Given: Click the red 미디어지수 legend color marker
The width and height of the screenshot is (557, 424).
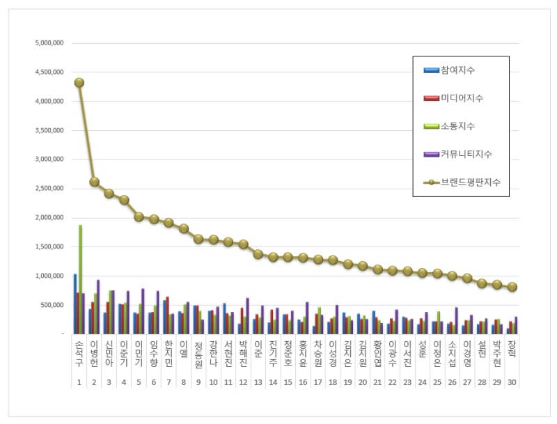Looking at the screenshot, I should 431,98.
